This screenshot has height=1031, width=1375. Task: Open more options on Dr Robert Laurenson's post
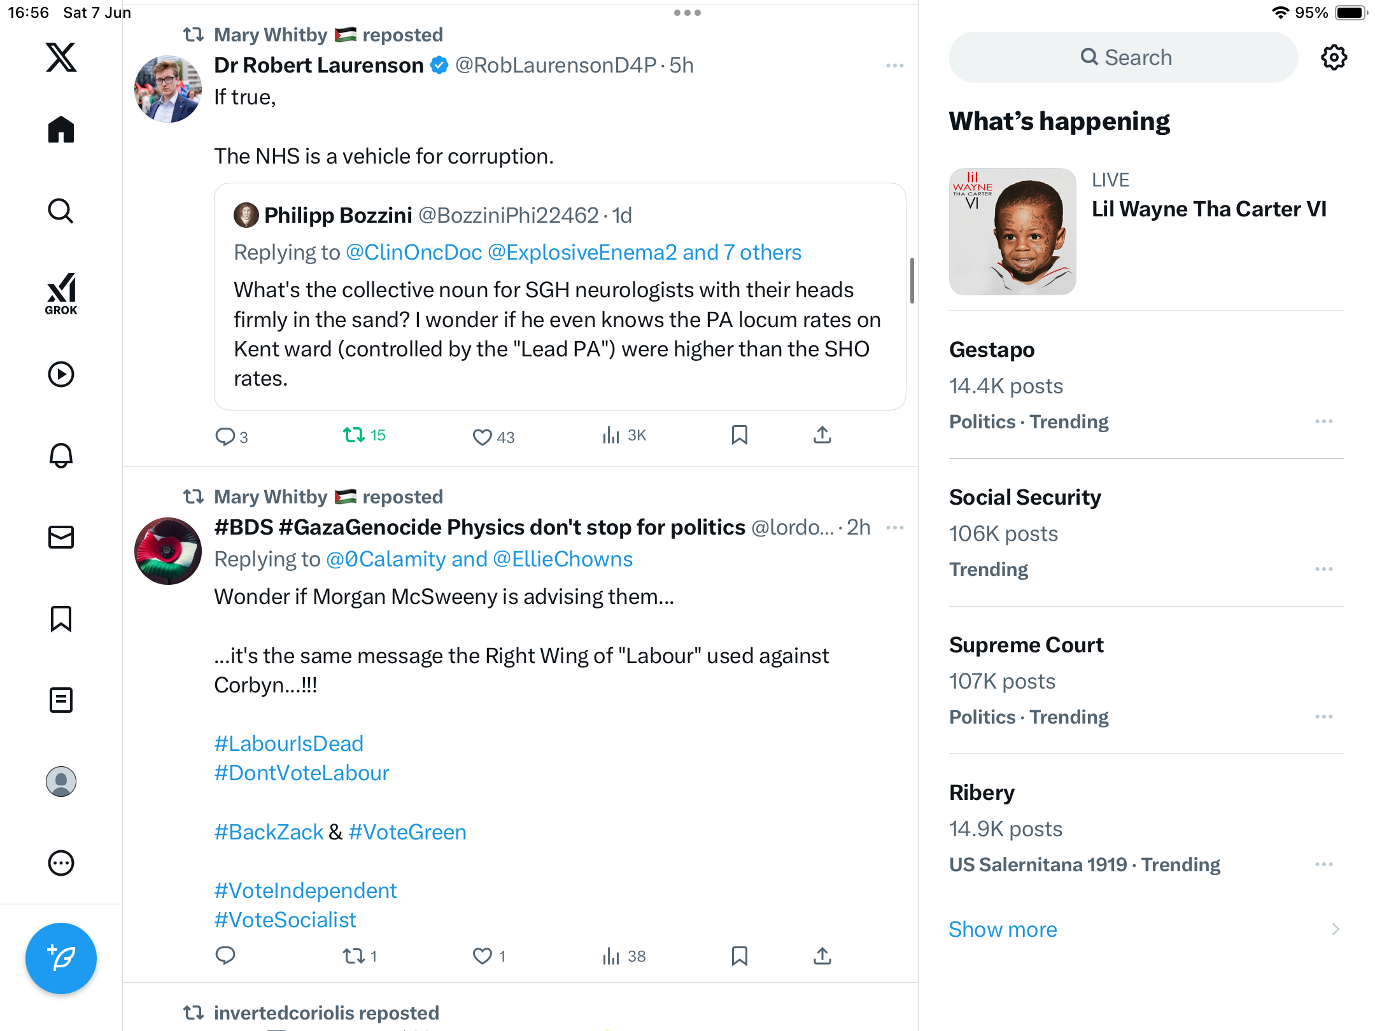click(x=894, y=66)
